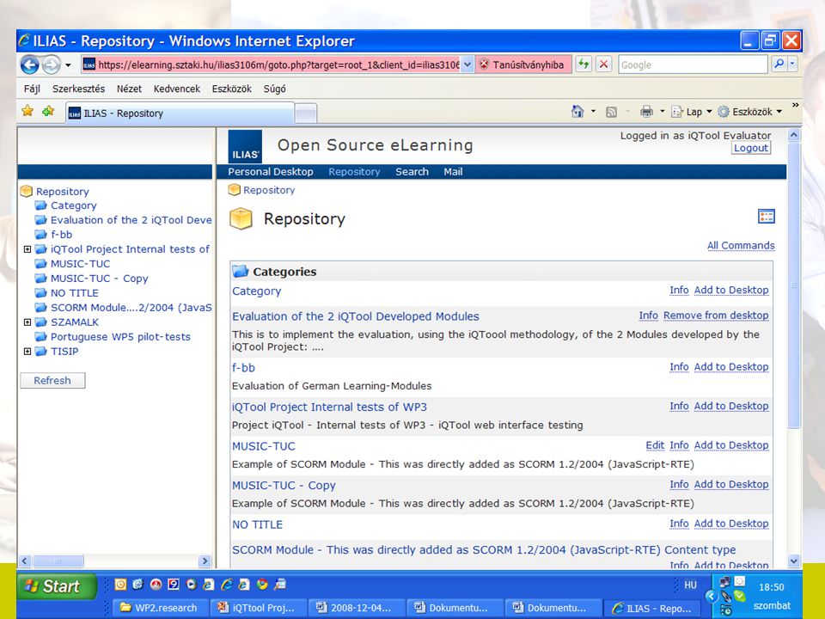Screen dimensions: 825x619
Task: Click Remove from desktop for the Evaluation category
Action: click(x=716, y=316)
